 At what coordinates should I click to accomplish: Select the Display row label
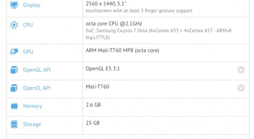(x=31, y=5)
